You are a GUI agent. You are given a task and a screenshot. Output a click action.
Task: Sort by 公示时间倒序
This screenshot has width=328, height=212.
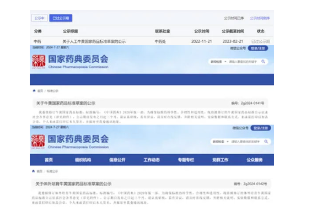[x=260, y=18]
